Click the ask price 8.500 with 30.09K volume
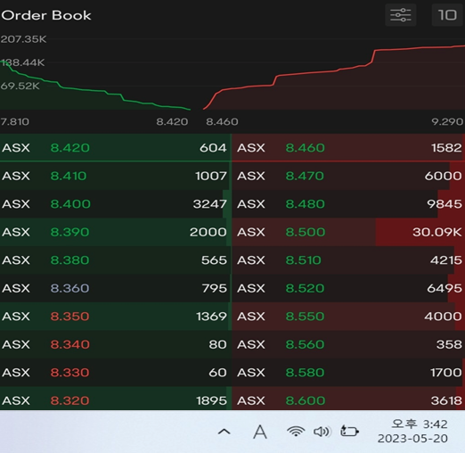Screen dimensions: 465x453 tap(306, 232)
